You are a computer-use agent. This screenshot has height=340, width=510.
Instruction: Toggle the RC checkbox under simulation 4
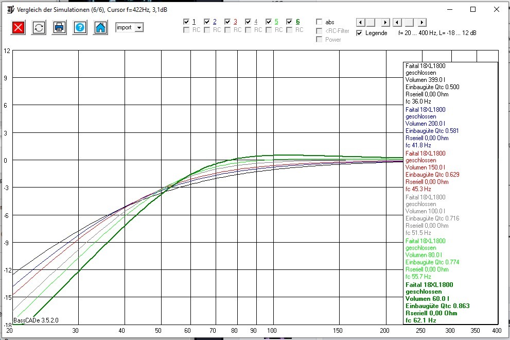[x=248, y=30]
